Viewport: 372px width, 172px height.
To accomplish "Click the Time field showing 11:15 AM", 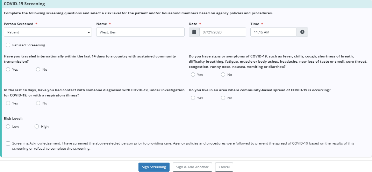I will point(273,32).
